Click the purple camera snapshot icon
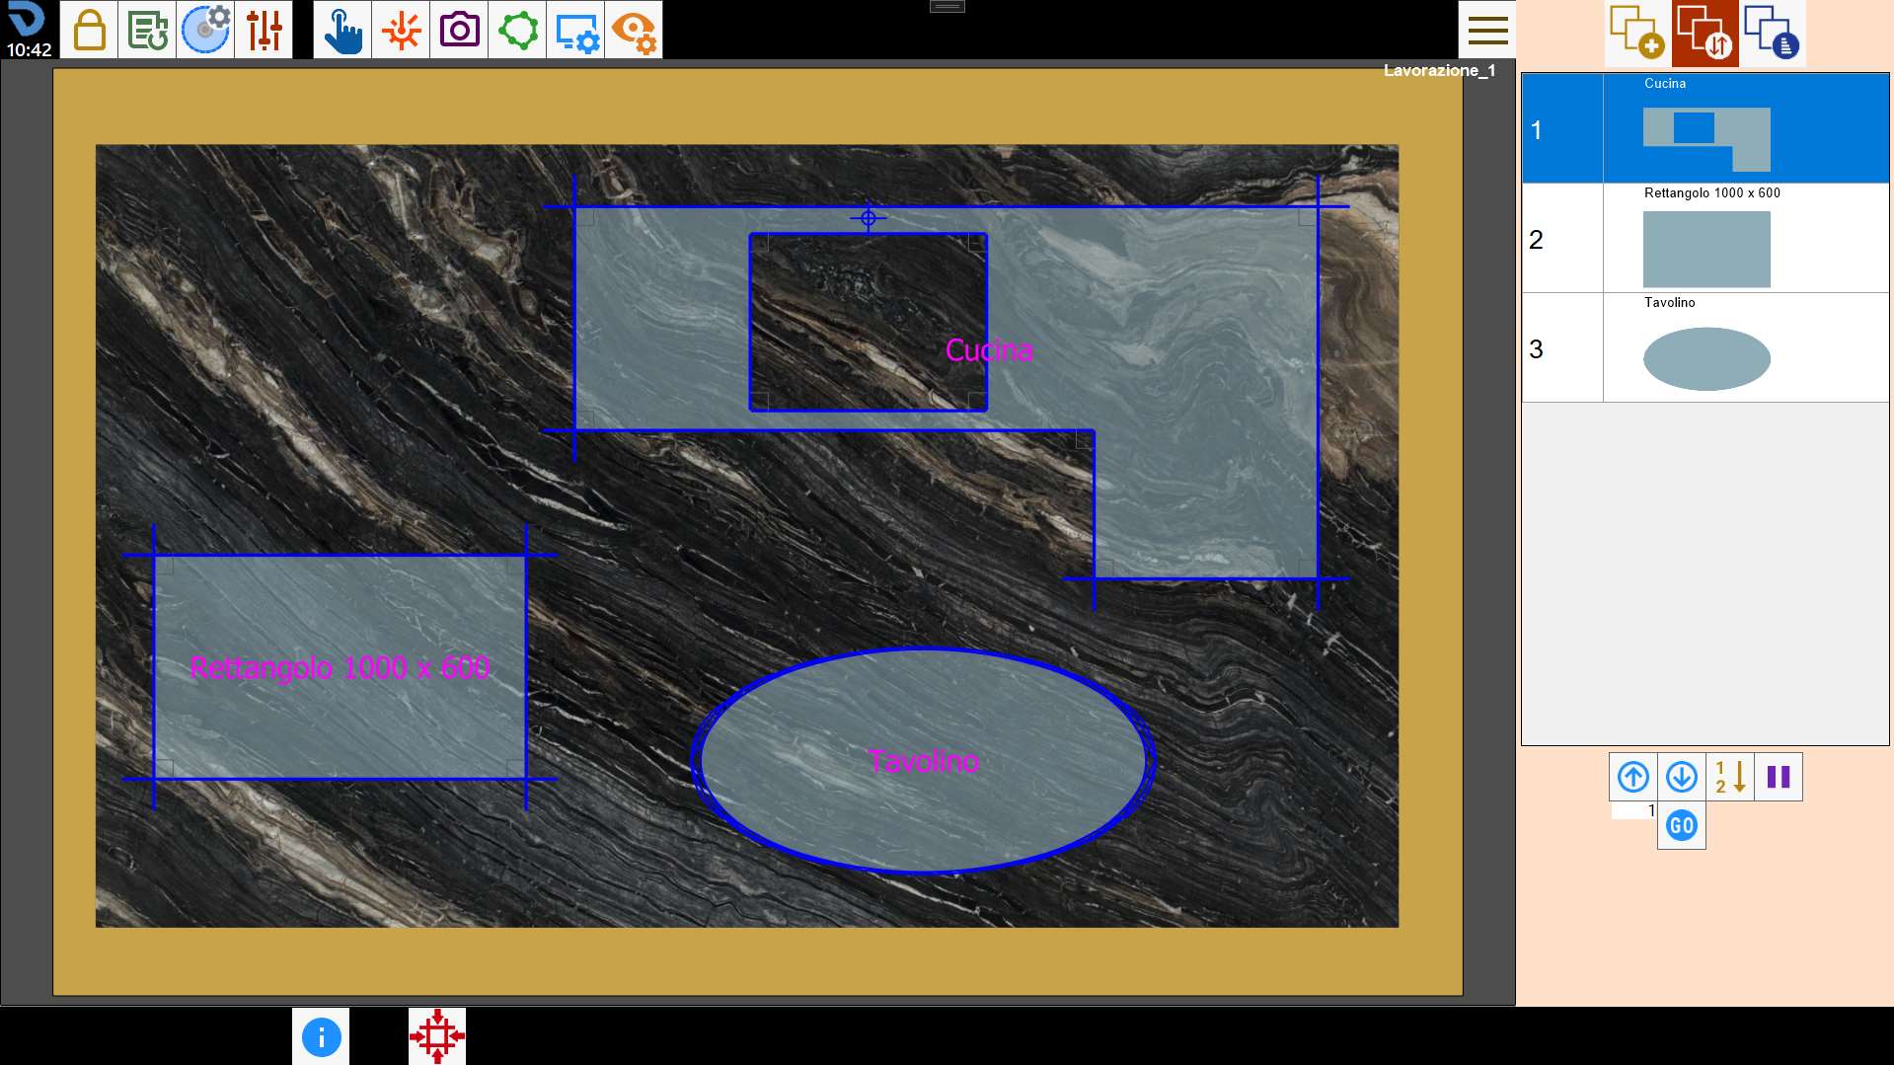This screenshot has width=1894, height=1065. coord(459,30)
